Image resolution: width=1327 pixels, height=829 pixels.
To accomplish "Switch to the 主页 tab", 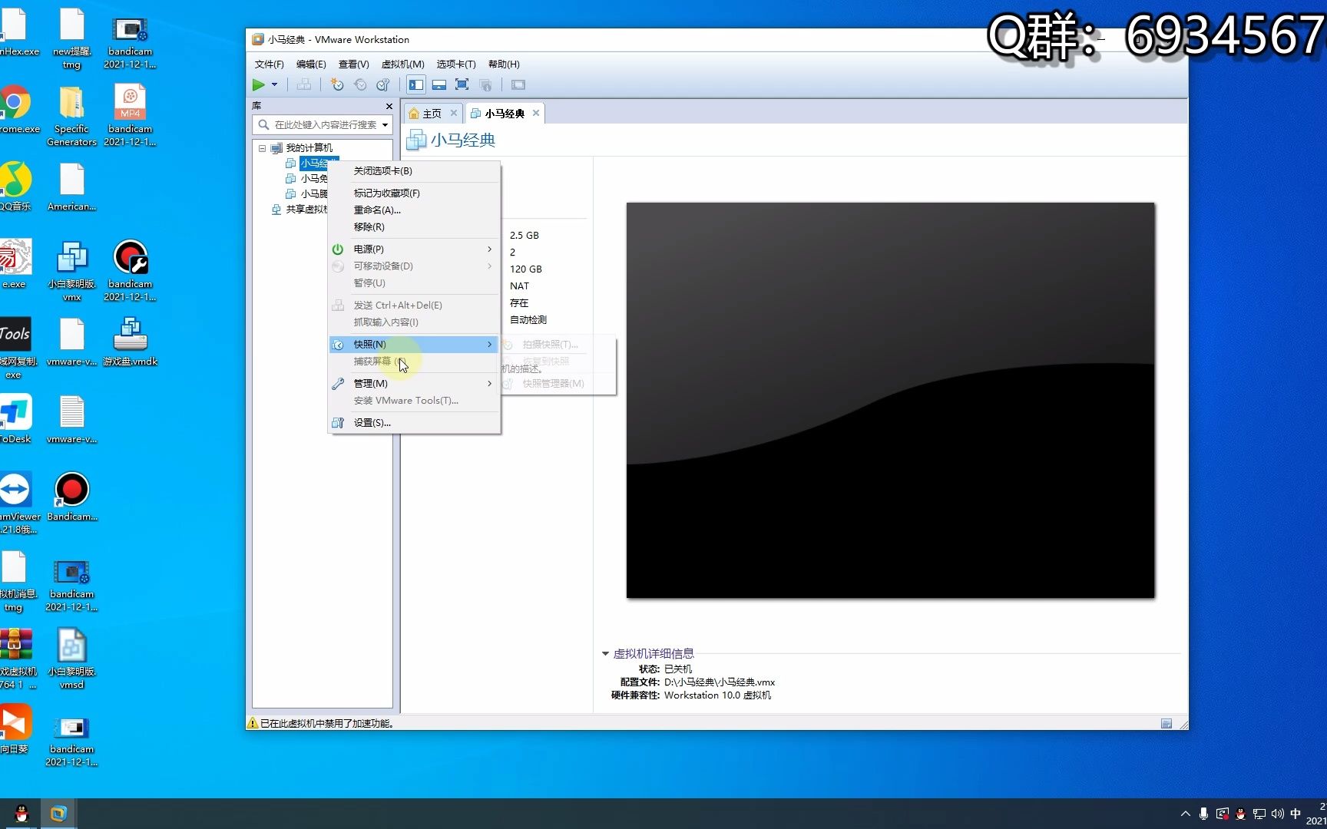I will tap(432, 114).
